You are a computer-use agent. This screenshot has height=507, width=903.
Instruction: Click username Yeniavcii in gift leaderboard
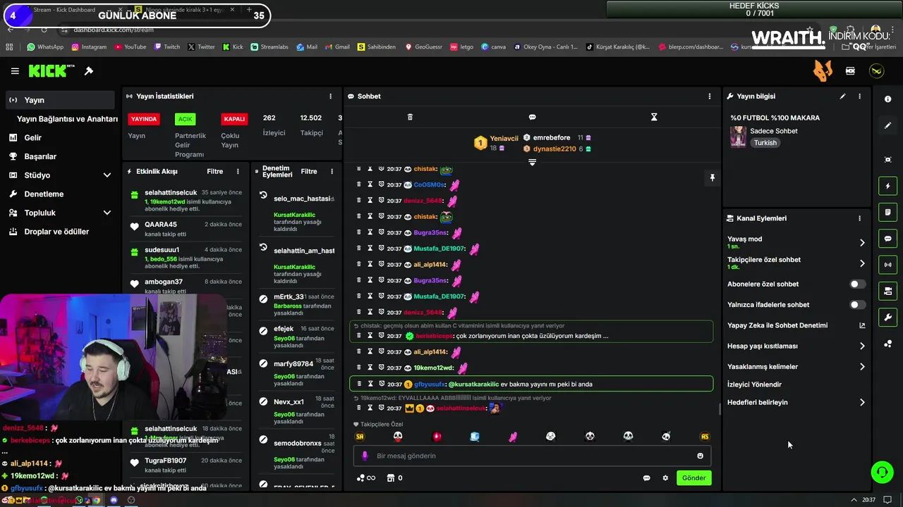504,139
